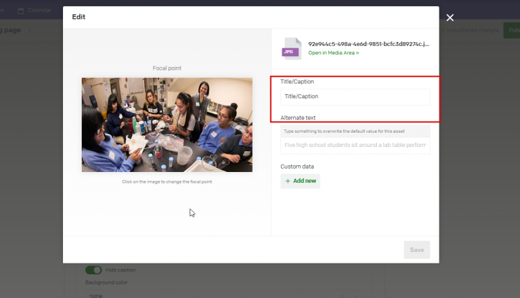Image resolution: width=520 pixels, height=298 pixels.
Task: Add new custom data entry
Action: [x=300, y=181]
